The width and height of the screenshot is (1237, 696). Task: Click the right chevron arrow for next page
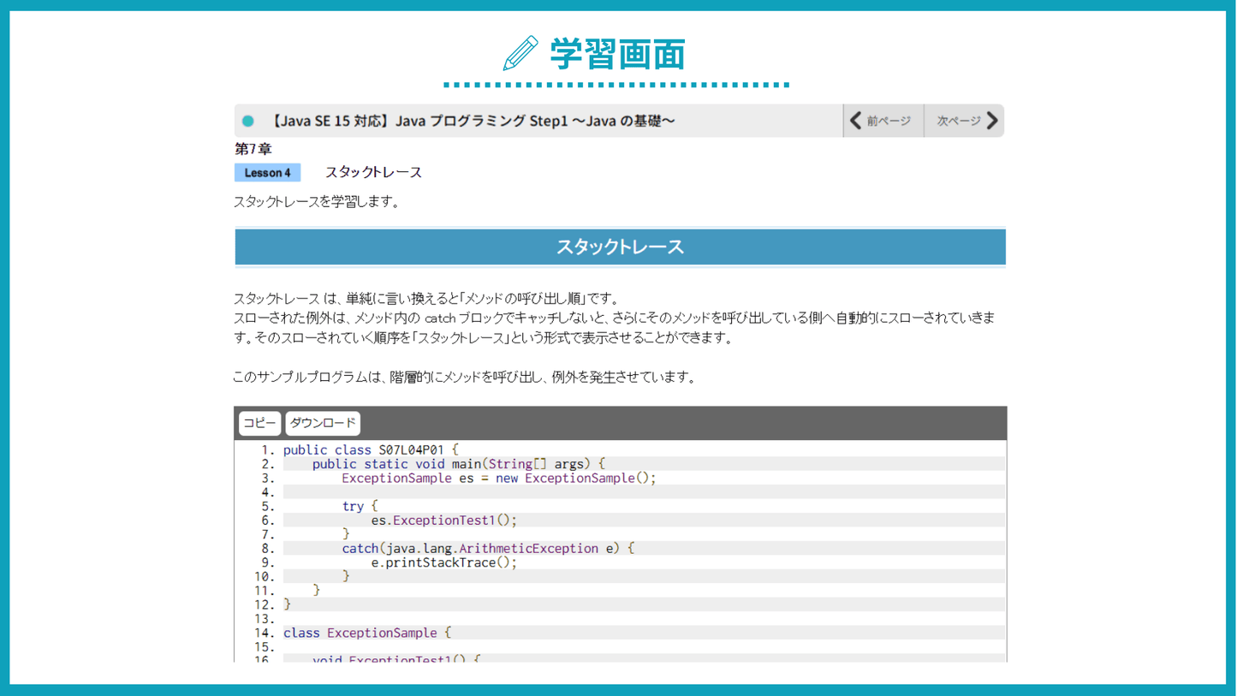coord(992,121)
